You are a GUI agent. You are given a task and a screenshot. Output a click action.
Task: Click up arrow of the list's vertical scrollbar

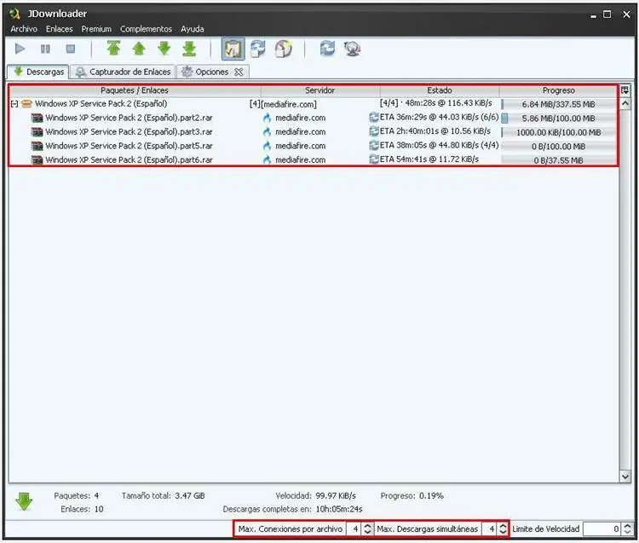625,103
